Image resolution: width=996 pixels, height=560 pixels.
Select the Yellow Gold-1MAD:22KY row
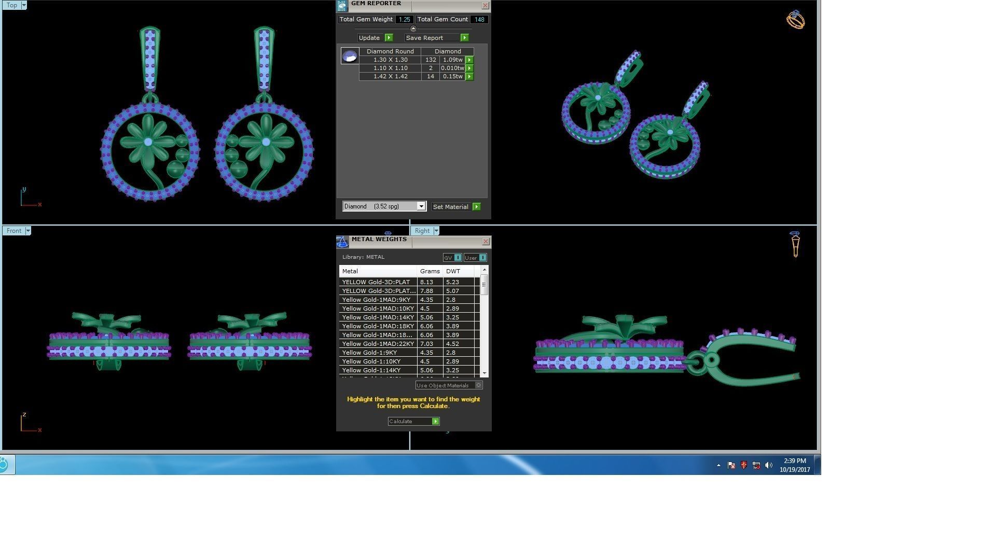click(409, 344)
